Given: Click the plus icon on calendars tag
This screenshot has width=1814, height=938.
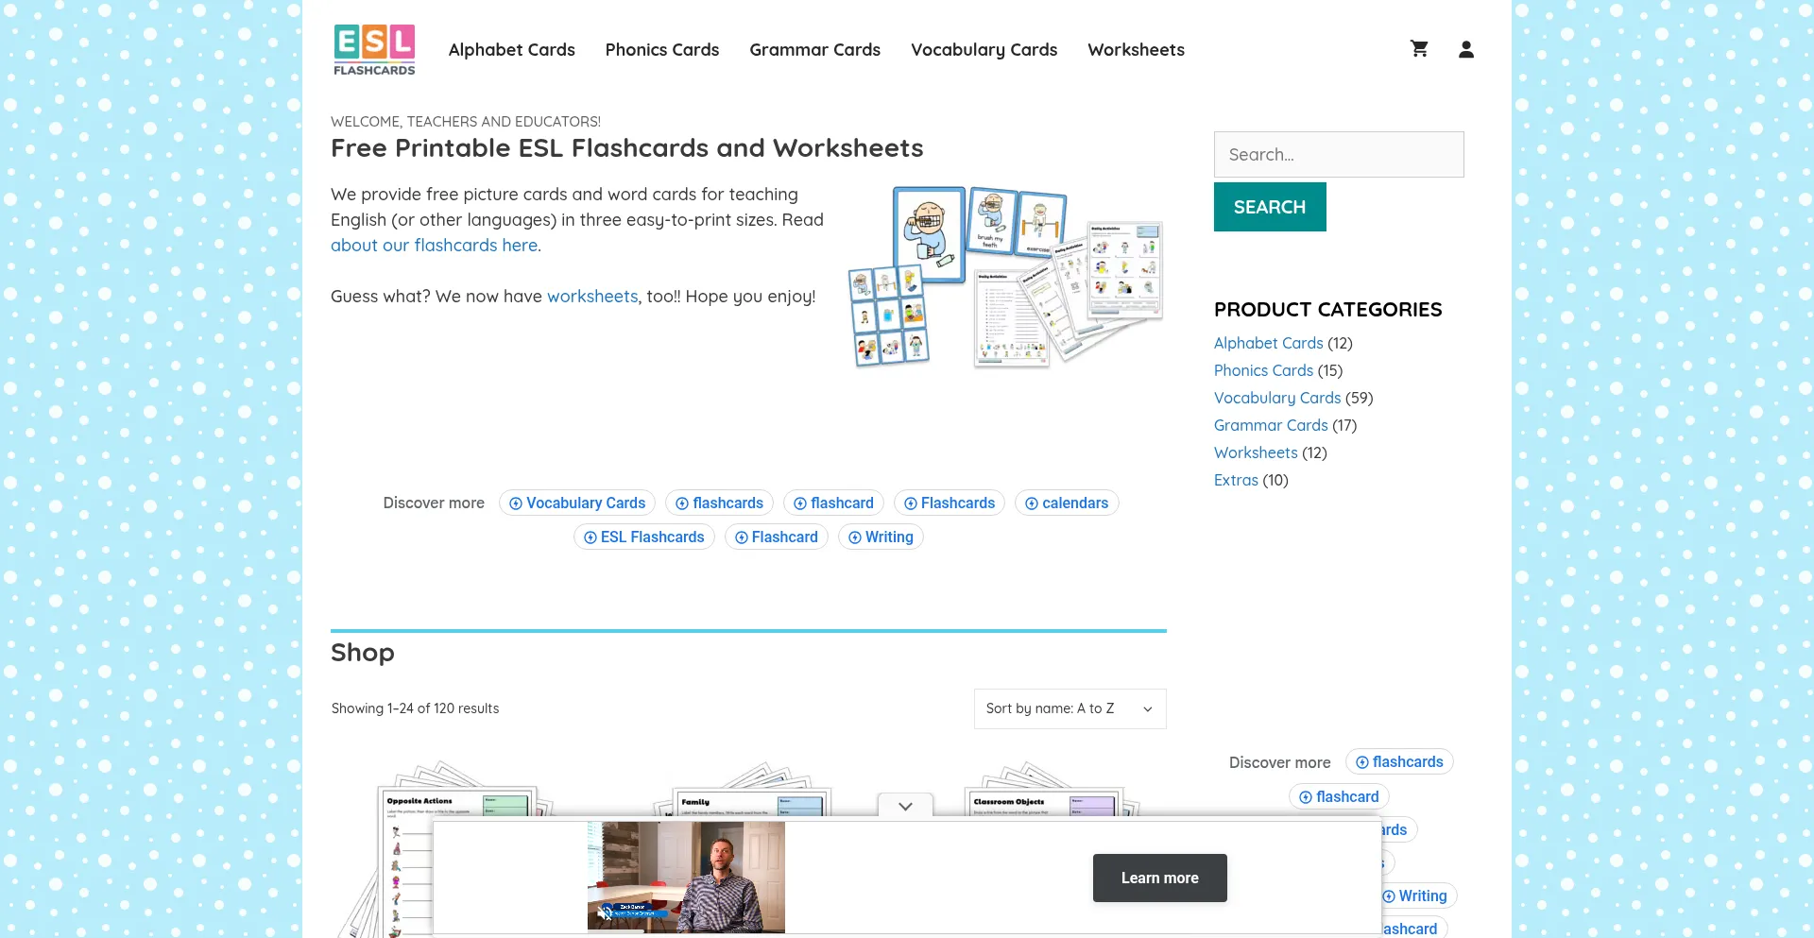Looking at the screenshot, I should coord(1032,503).
